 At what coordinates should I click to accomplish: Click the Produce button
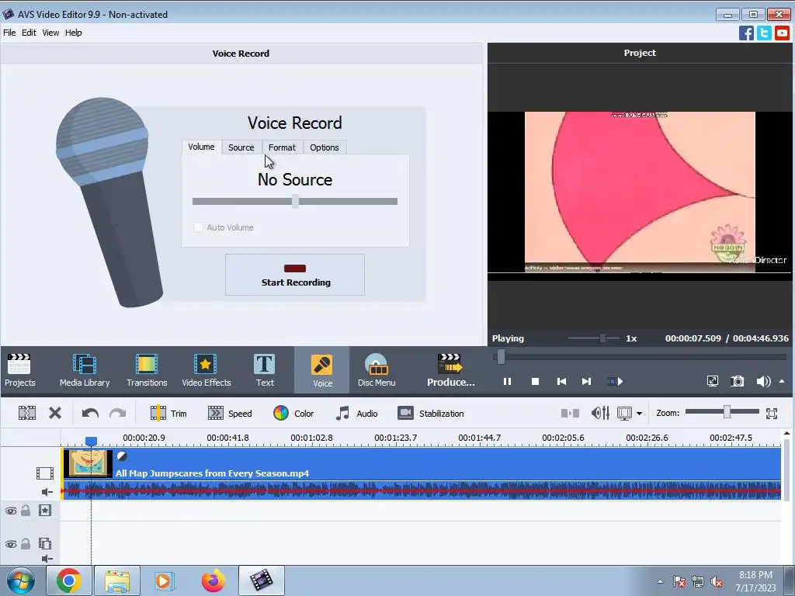(450, 370)
